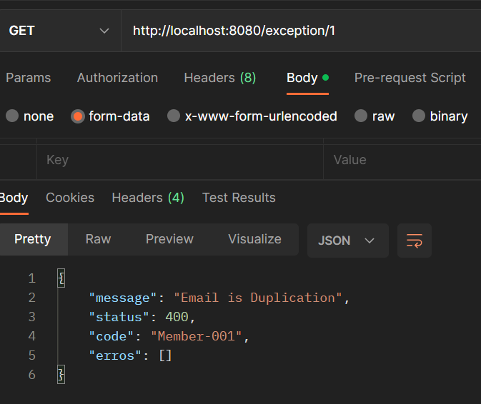Viewport: 481px width, 404px height.
Task: Open the Test Results tab
Action: (x=239, y=198)
